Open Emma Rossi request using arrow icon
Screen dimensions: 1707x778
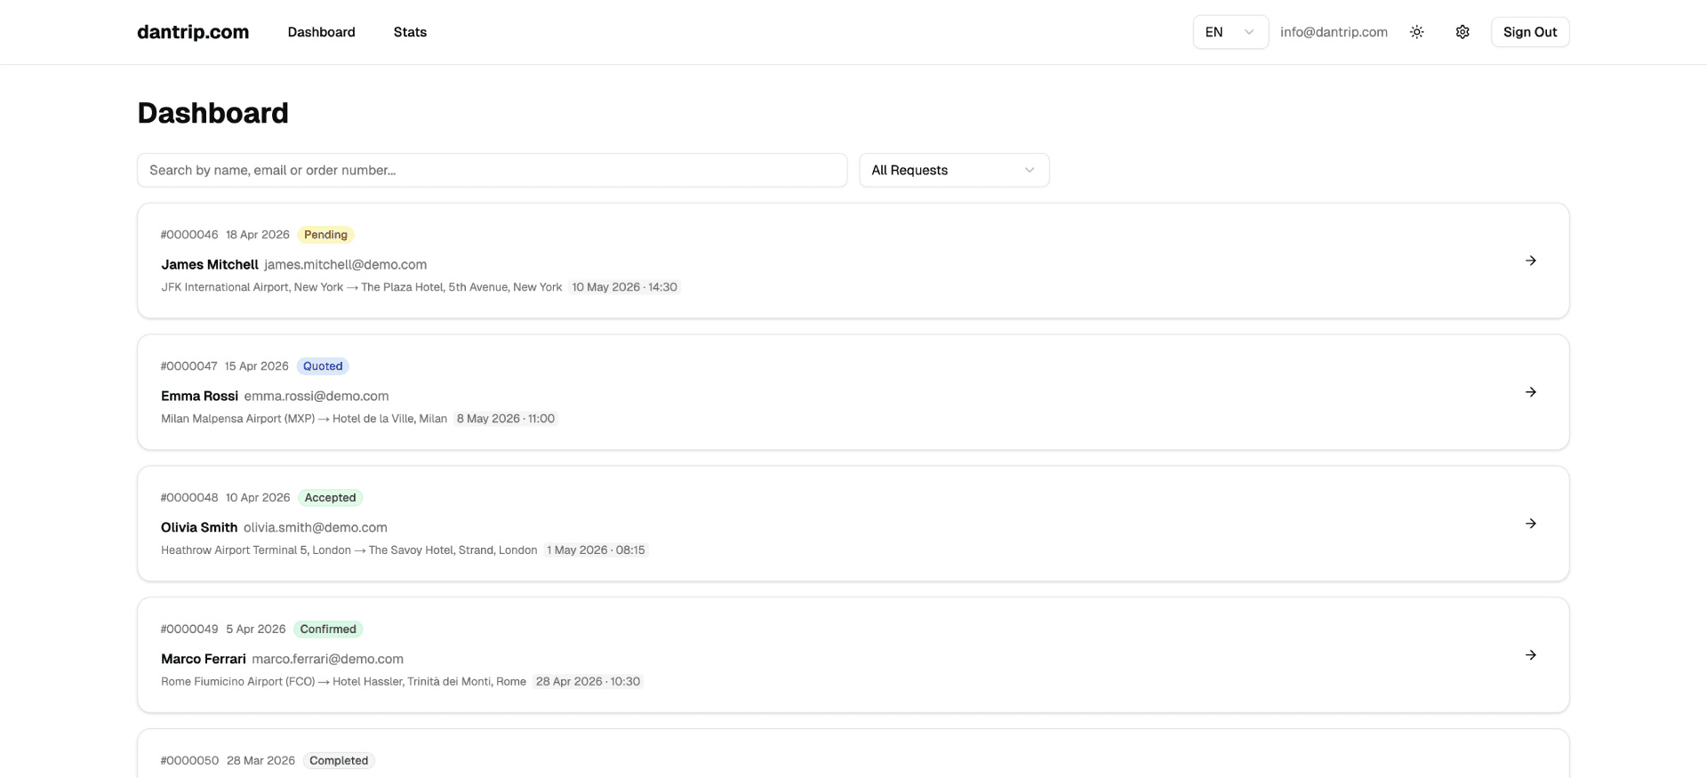click(1530, 392)
